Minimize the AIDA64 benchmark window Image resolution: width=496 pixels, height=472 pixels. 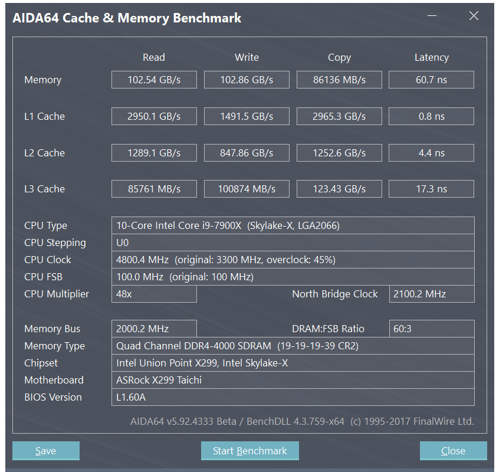tap(432, 15)
